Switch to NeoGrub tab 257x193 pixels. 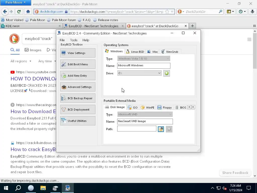170,52
